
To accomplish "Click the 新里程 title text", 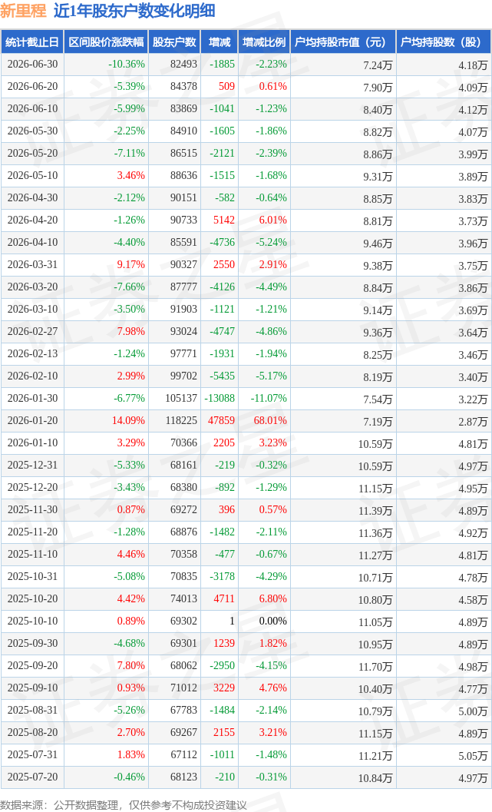I will click(23, 10).
